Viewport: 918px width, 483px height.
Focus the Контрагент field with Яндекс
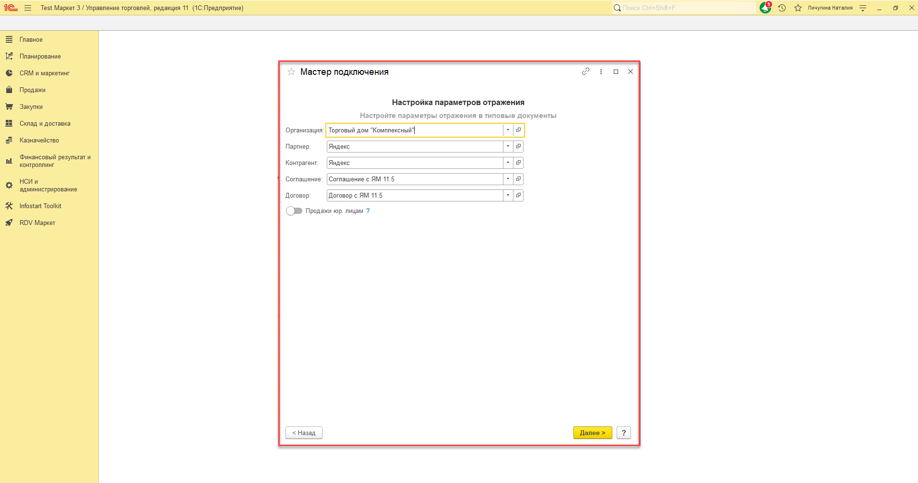[415, 163]
